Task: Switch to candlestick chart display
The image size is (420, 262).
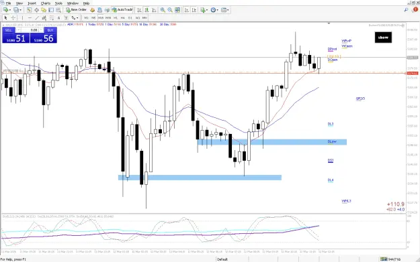Action: pyautogui.click(x=146, y=10)
